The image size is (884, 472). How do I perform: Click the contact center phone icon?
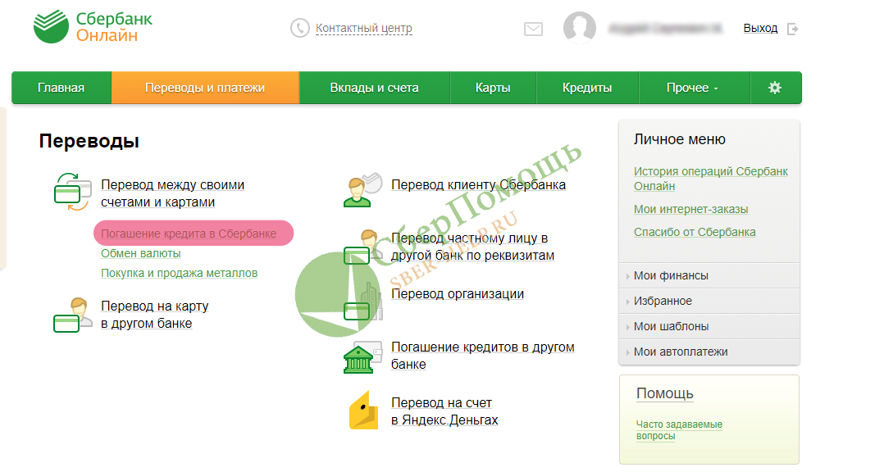click(300, 28)
